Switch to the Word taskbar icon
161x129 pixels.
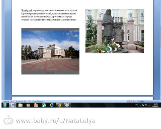click(x=12, y=105)
